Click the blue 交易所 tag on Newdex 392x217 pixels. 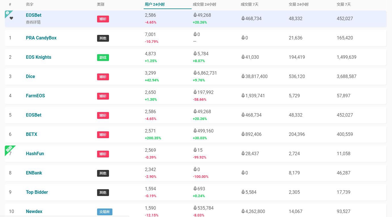tap(104, 212)
